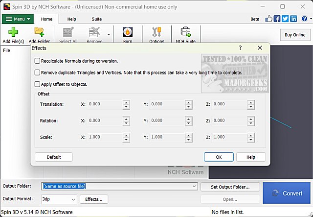Open the Output Folder combo box dropdown
The image size is (313, 217).
(x=194, y=186)
